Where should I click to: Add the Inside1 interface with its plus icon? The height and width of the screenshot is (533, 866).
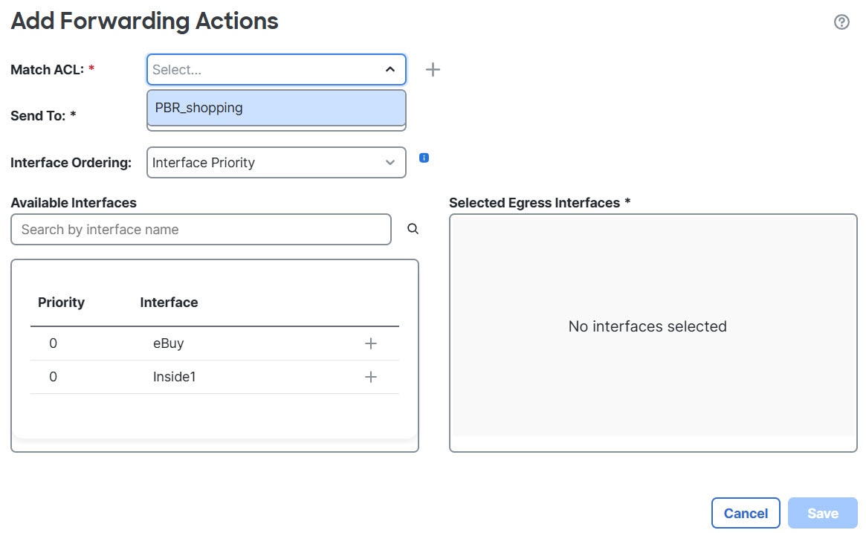(371, 377)
